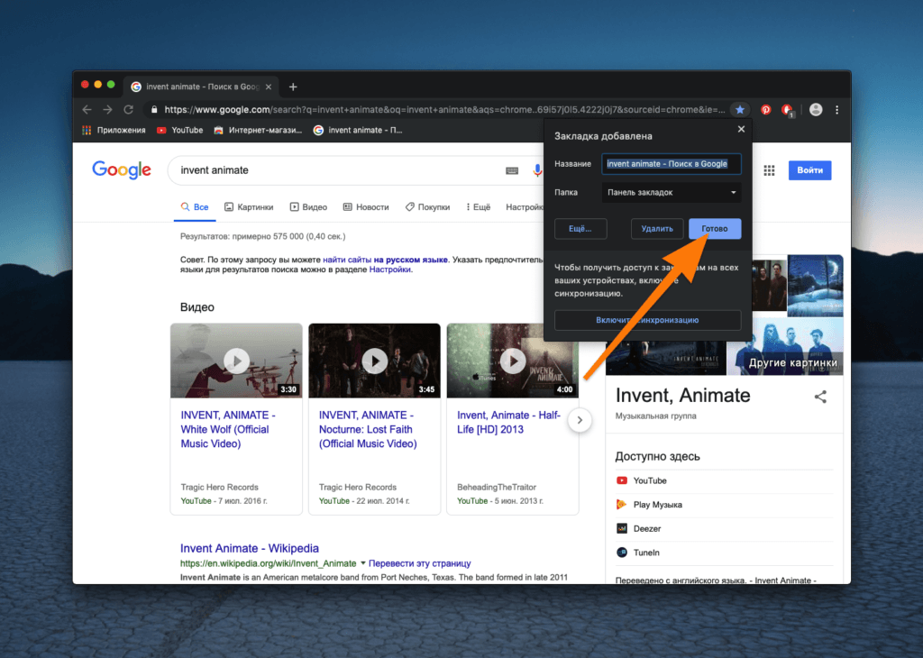Play the Half-Life 2013 video thumbnail
923x658 pixels.
[x=513, y=361]
